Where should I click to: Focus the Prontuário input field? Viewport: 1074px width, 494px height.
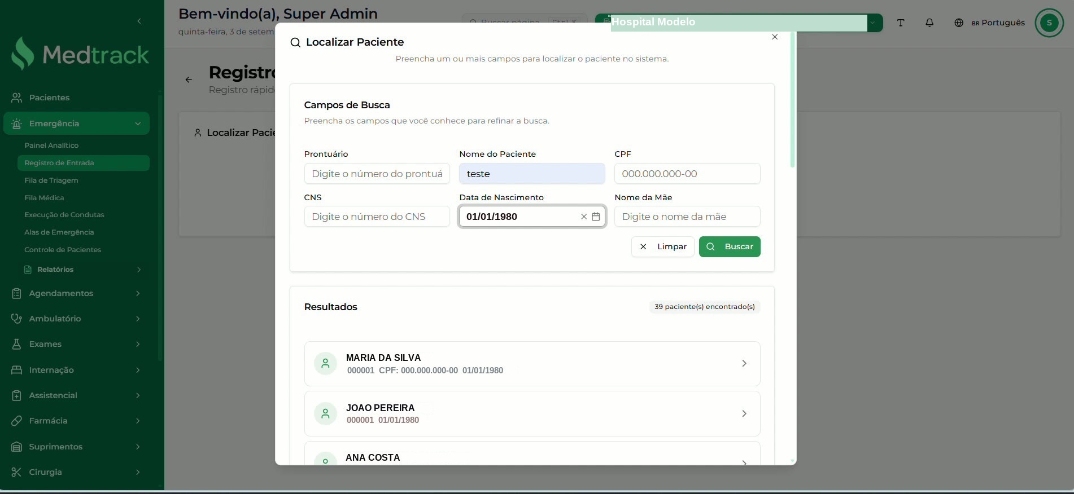pyautogui.click(x=377, y=174)
